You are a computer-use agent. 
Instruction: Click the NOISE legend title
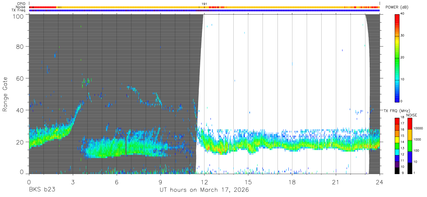411,115
